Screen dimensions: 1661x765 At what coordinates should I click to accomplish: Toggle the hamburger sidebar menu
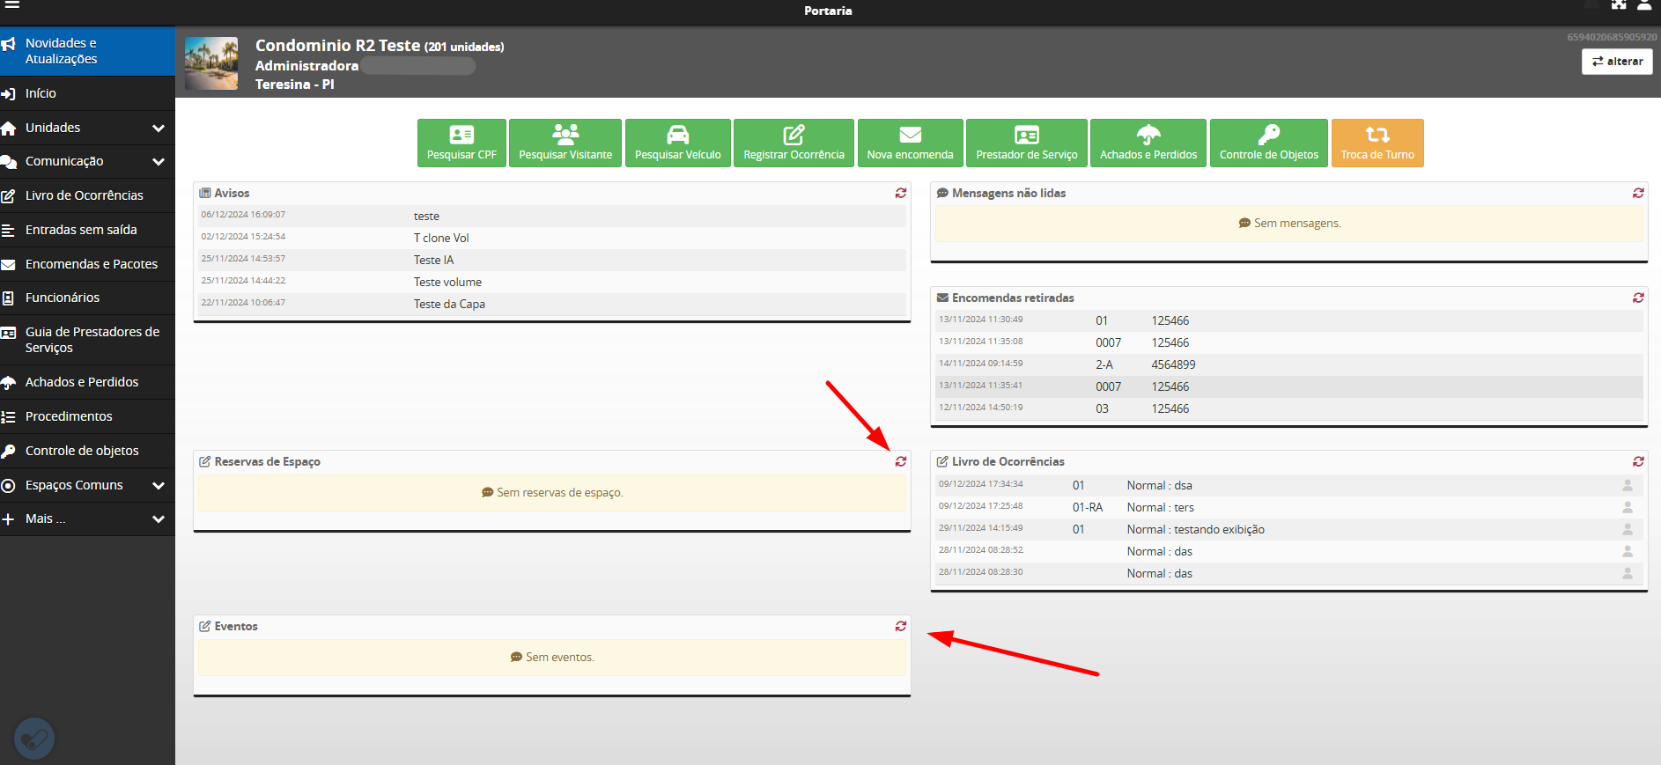coord(12,4)
